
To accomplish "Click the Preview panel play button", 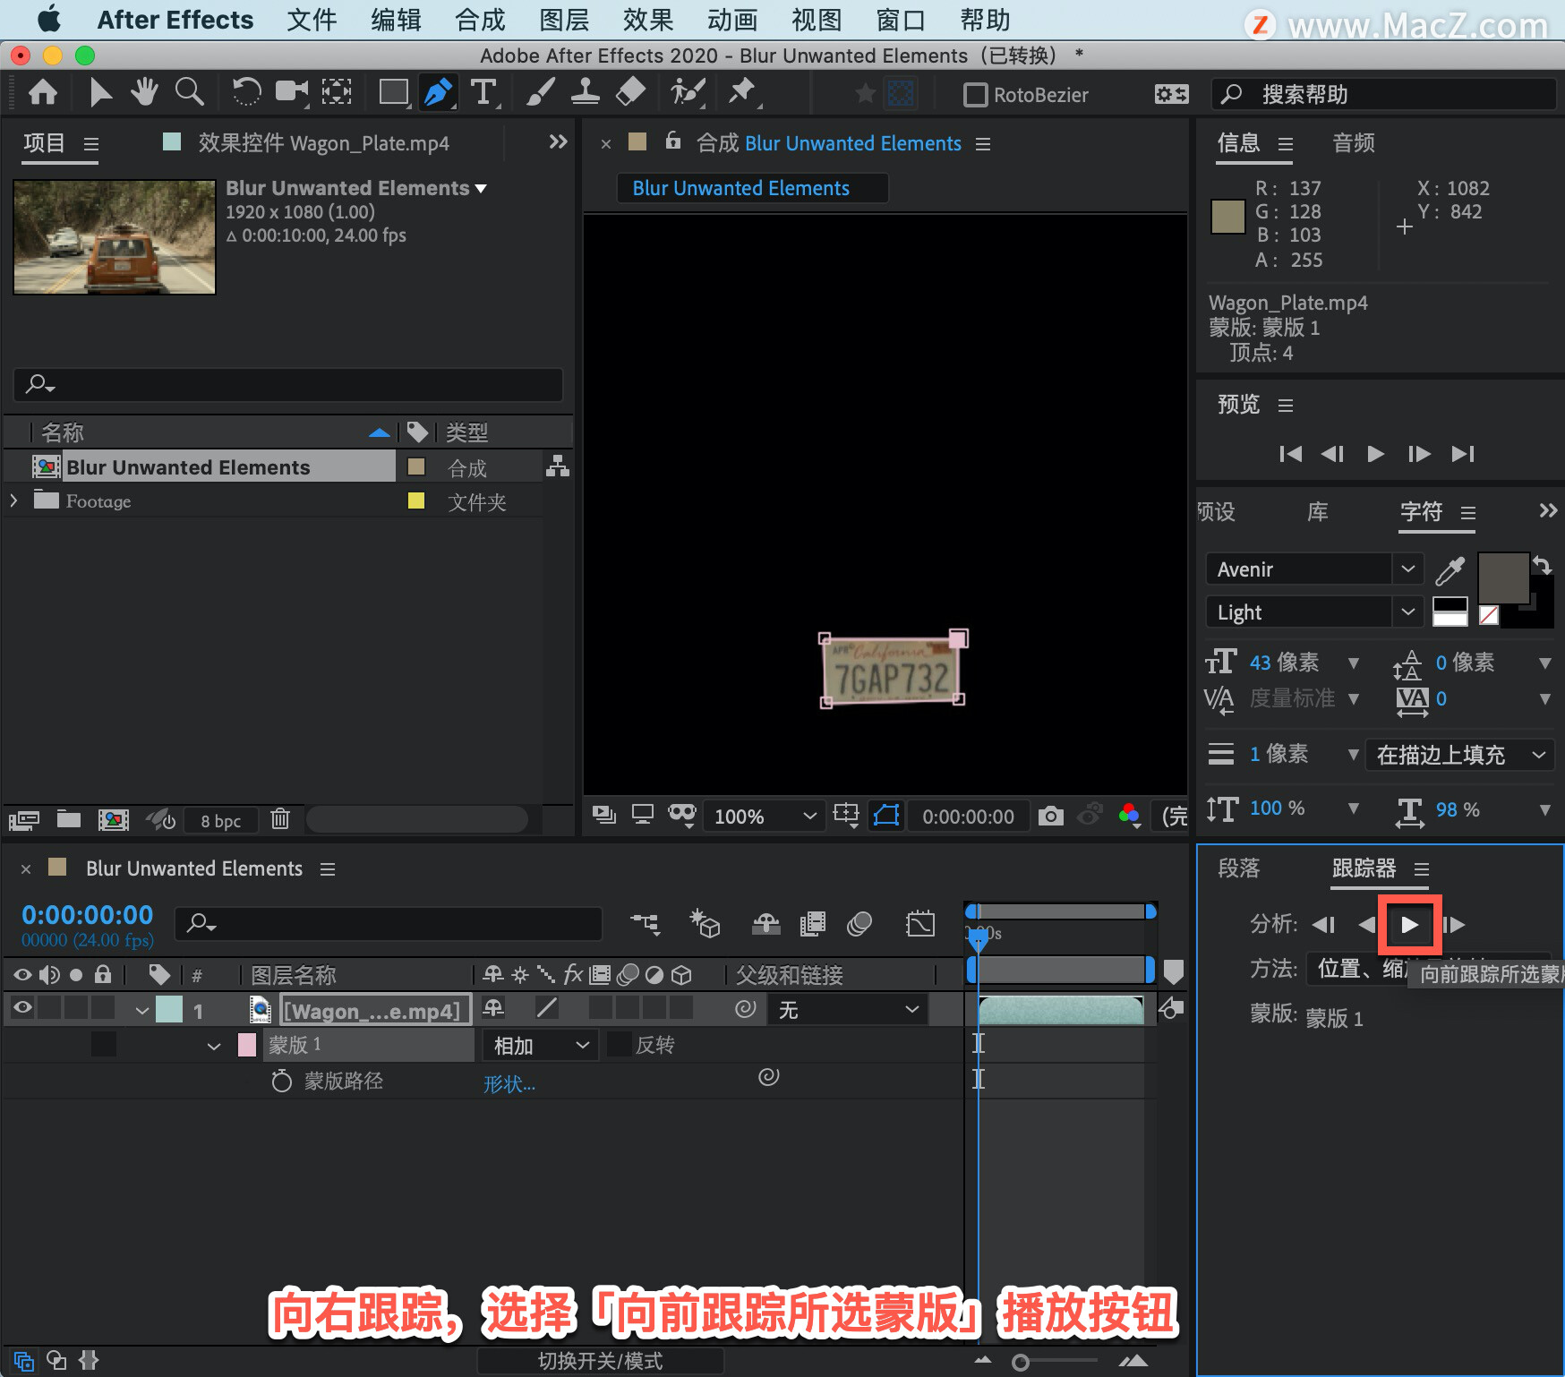I will pyautogui.click(x=1375, y=454).
